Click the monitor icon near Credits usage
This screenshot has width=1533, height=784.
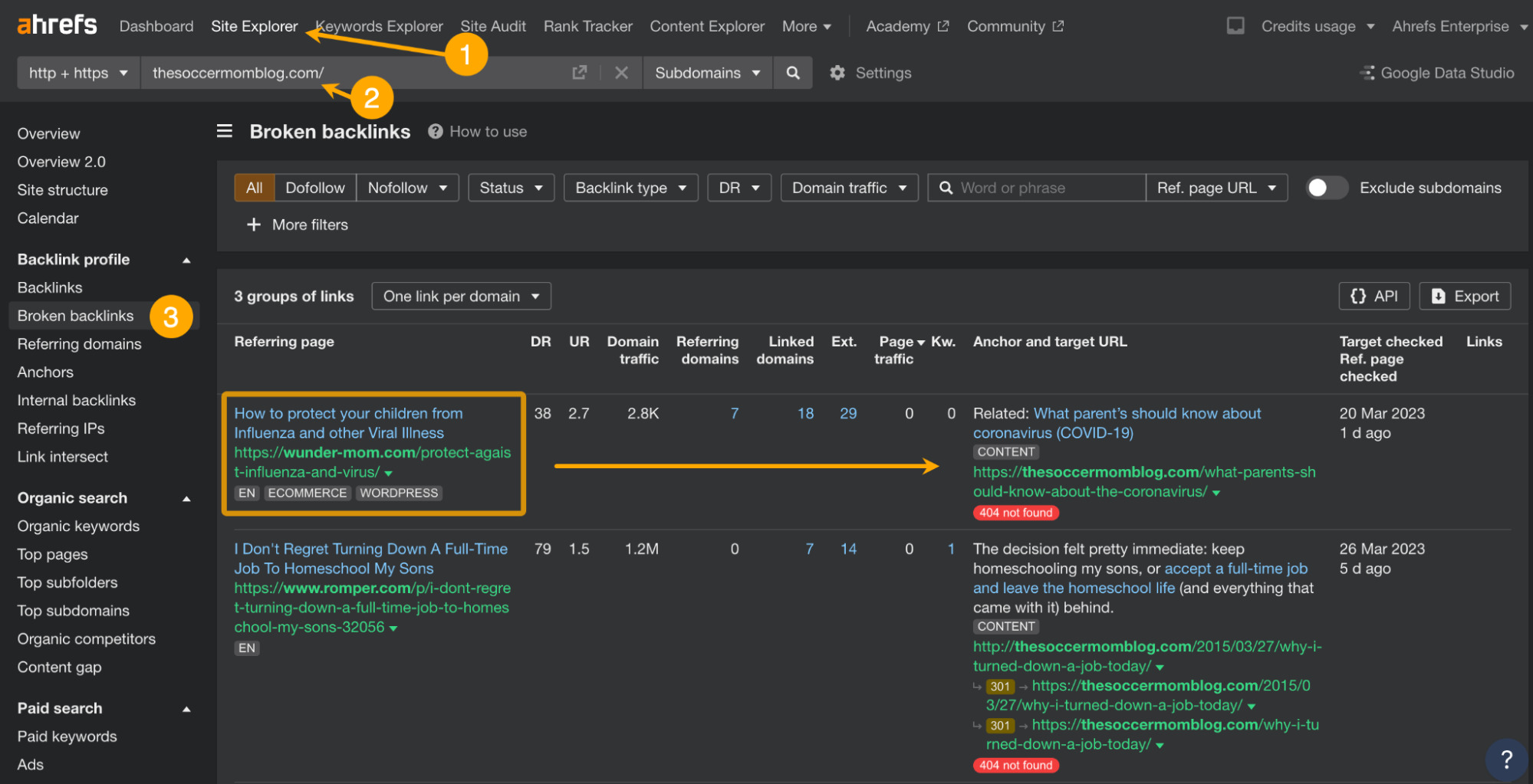click(x=1235, y=26)
